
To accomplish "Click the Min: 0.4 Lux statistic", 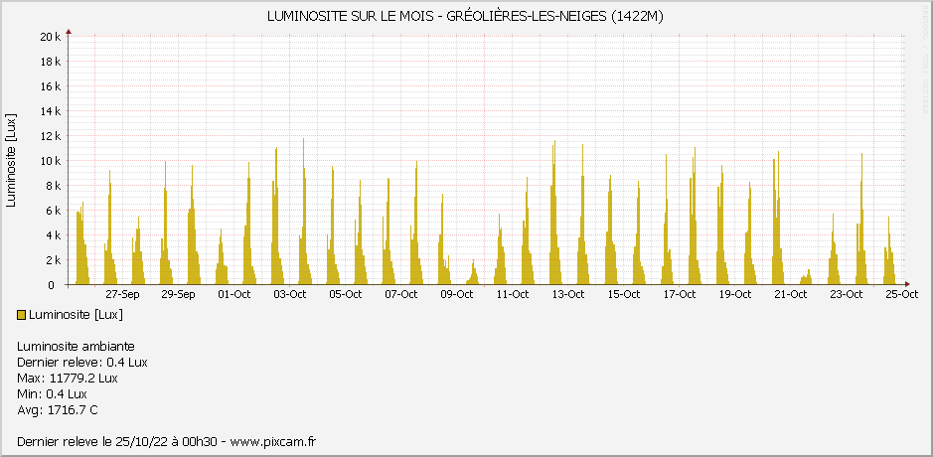I will [52, 394].
